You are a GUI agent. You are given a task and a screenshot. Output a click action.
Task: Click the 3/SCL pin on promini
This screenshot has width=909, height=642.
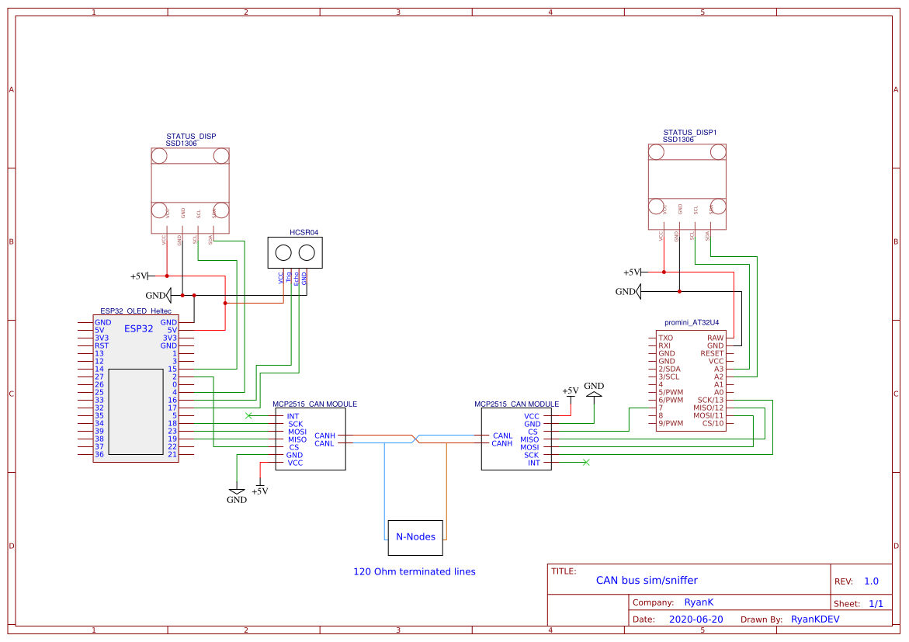668,377
